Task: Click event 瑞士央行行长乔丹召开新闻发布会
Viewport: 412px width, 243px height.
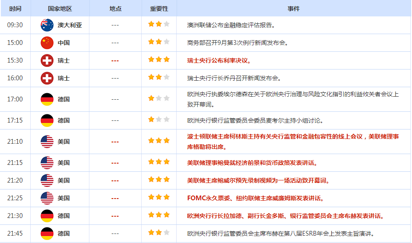Action: pos(235,78)
